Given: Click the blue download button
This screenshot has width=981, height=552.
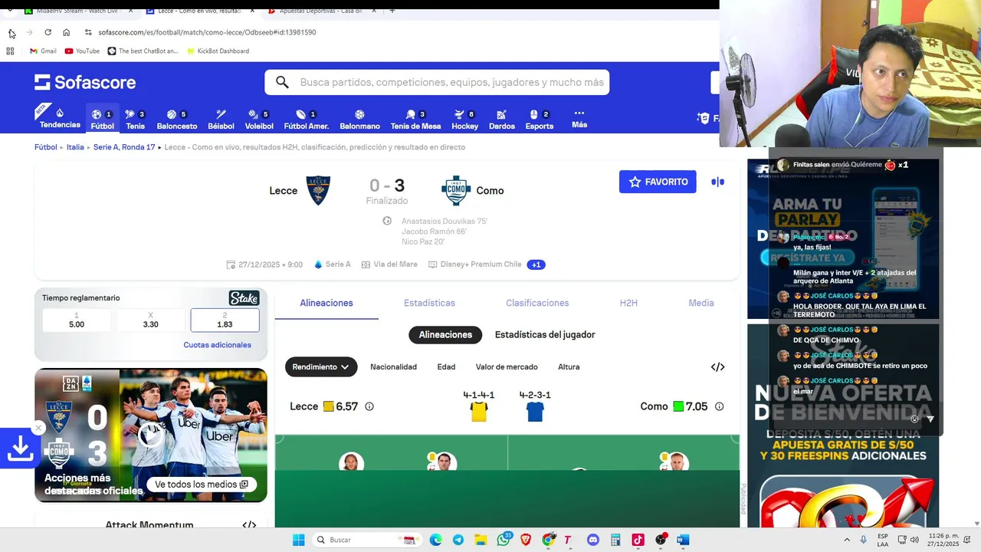Looking at the screenshot, I should (20, 449).
